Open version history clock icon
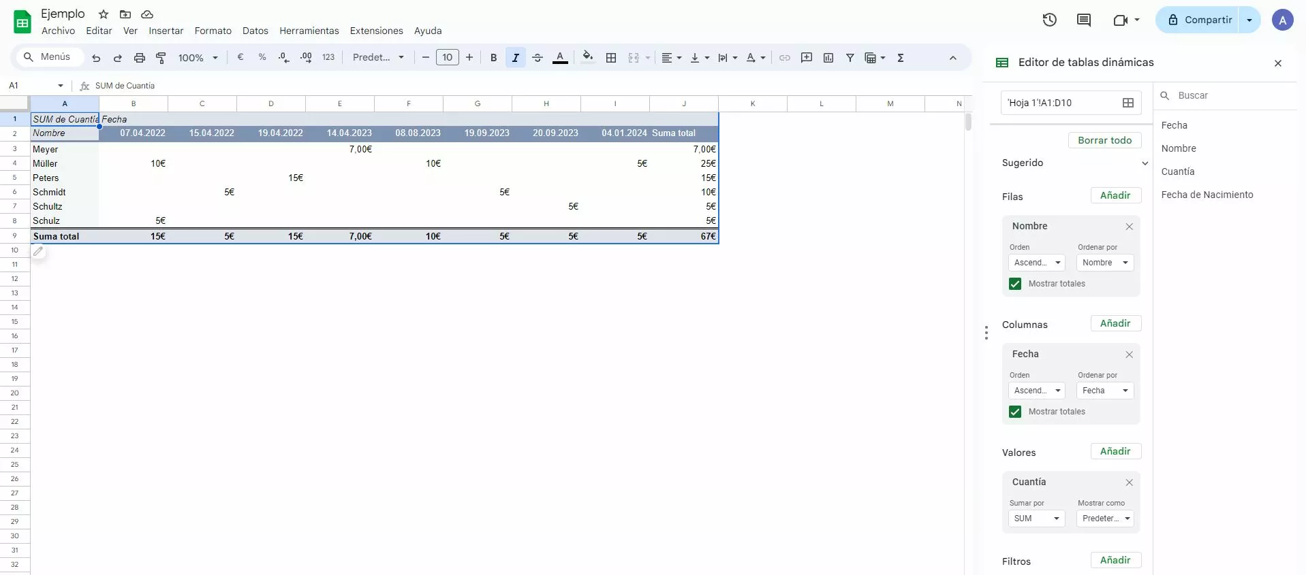This screenshot has width=1306, height=575. [1049, 20]
